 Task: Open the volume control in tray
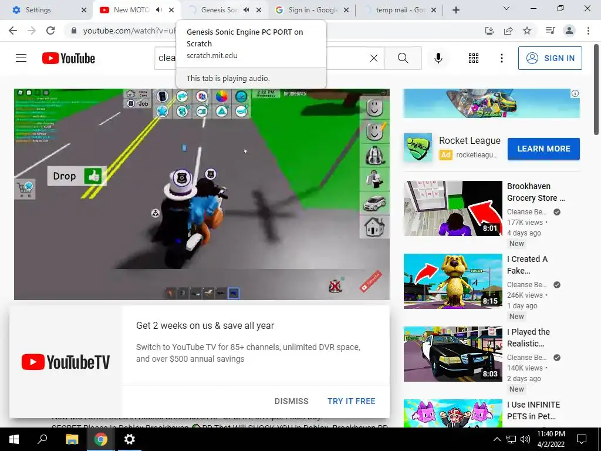click(525, 439)
